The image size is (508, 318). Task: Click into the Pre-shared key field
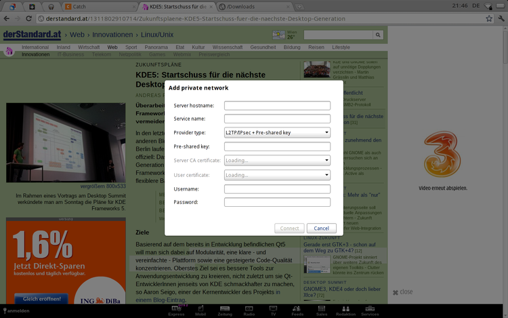(277, 146)
